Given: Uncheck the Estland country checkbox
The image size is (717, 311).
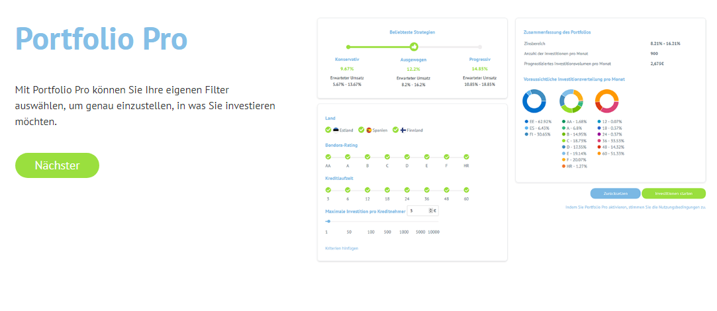Looking at the screenshot, I should (328, 130).
